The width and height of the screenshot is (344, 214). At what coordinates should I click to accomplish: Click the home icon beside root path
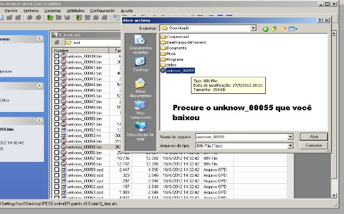pyautogui.click(x=57, y=42)
